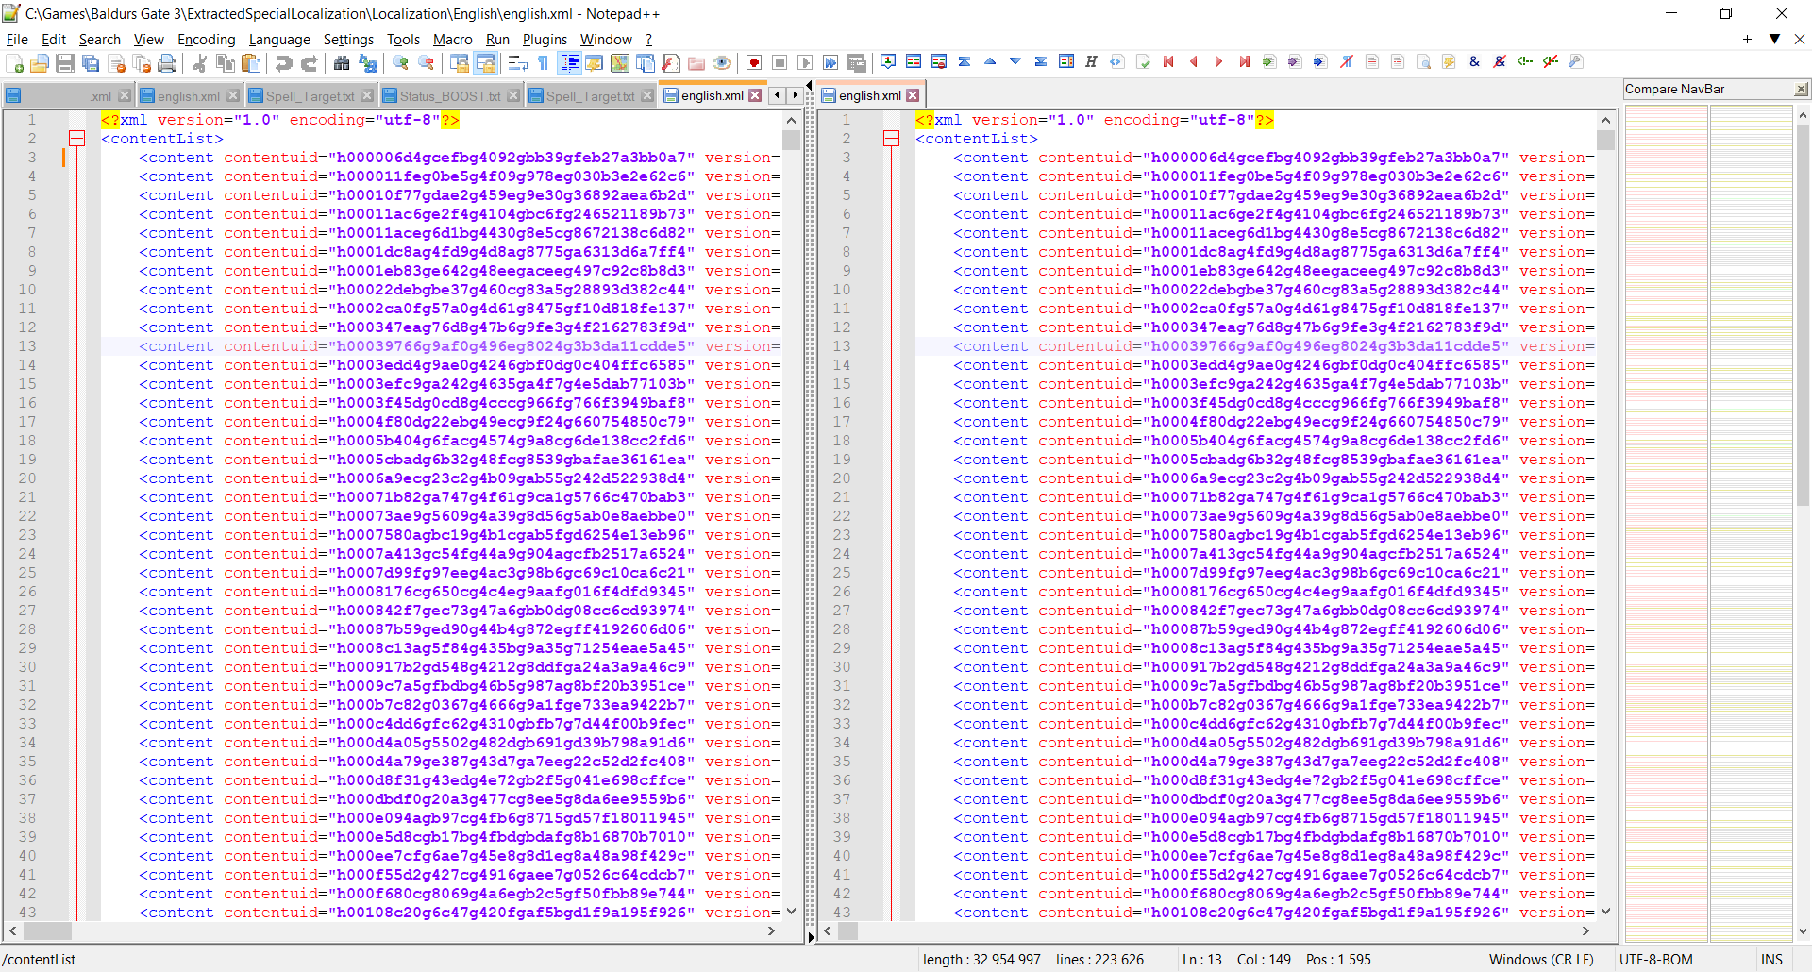This screenshot has width=1812, height=972.
Task: Click the left pane horizontal scrollbar thumb
Action: pos(46,931)
